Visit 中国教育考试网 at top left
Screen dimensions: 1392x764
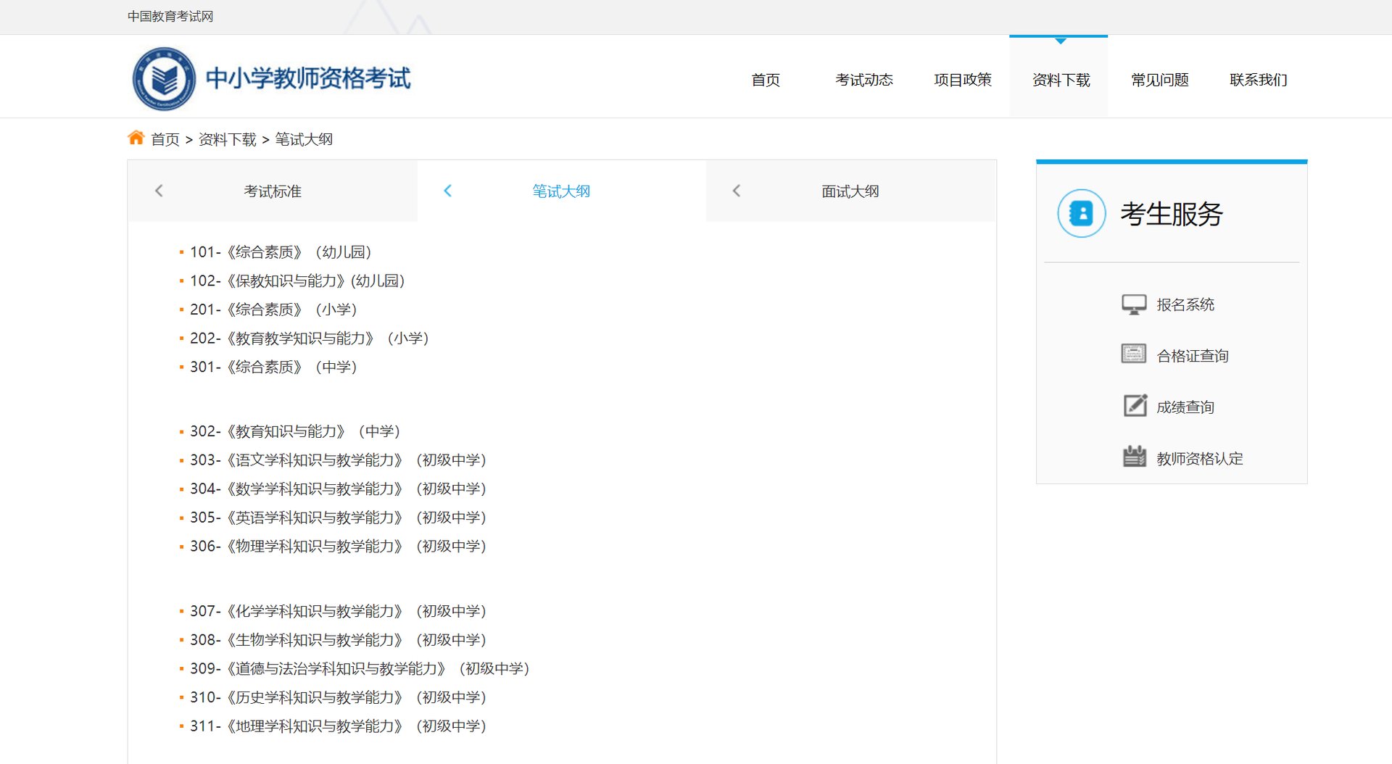pos(170,16)
